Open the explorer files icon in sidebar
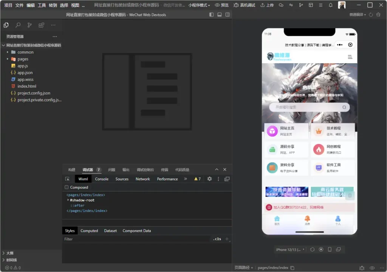Screen dimensions: 387x272 [6, 25]
